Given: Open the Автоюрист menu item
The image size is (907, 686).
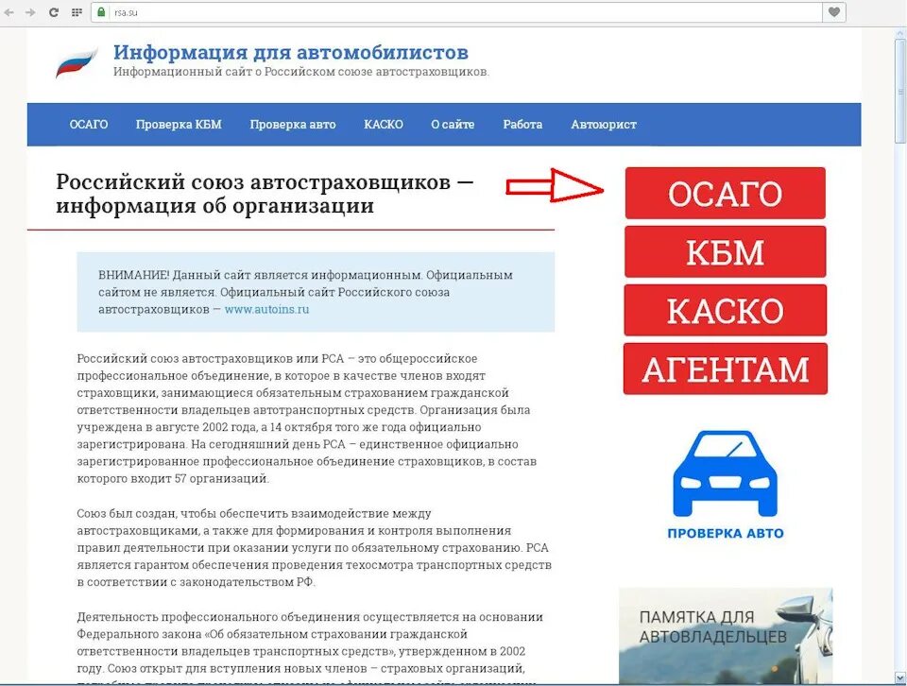Looking at the screenshot, I should point(604,125).
